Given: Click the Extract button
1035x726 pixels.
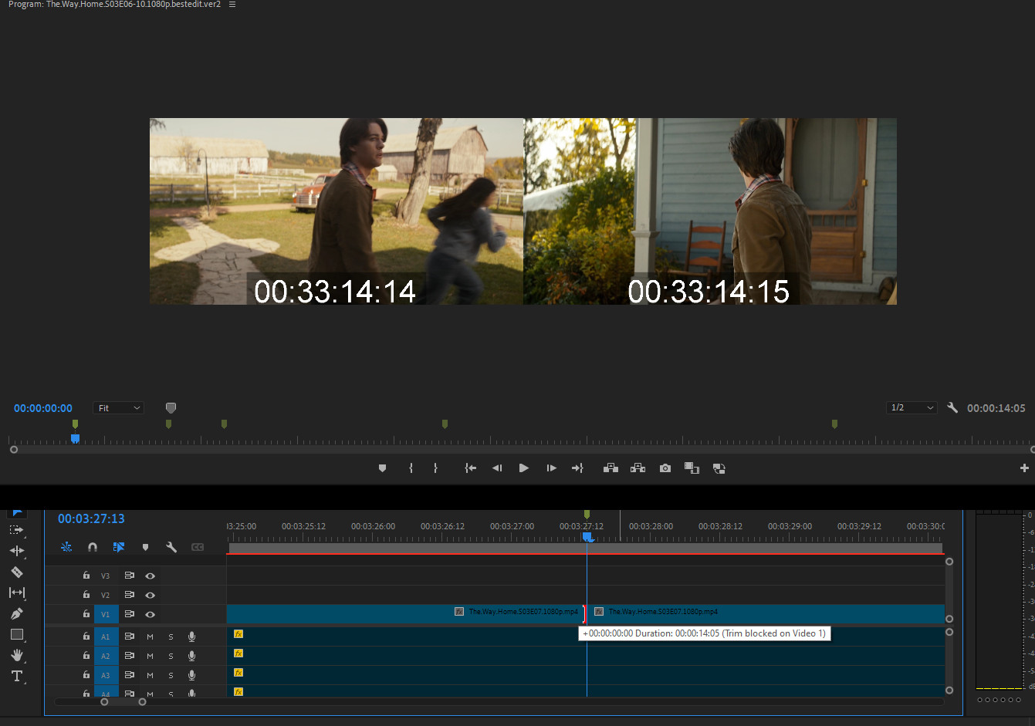Looking at the screenshot, I should pyautogui.click(x=638, y=468).
